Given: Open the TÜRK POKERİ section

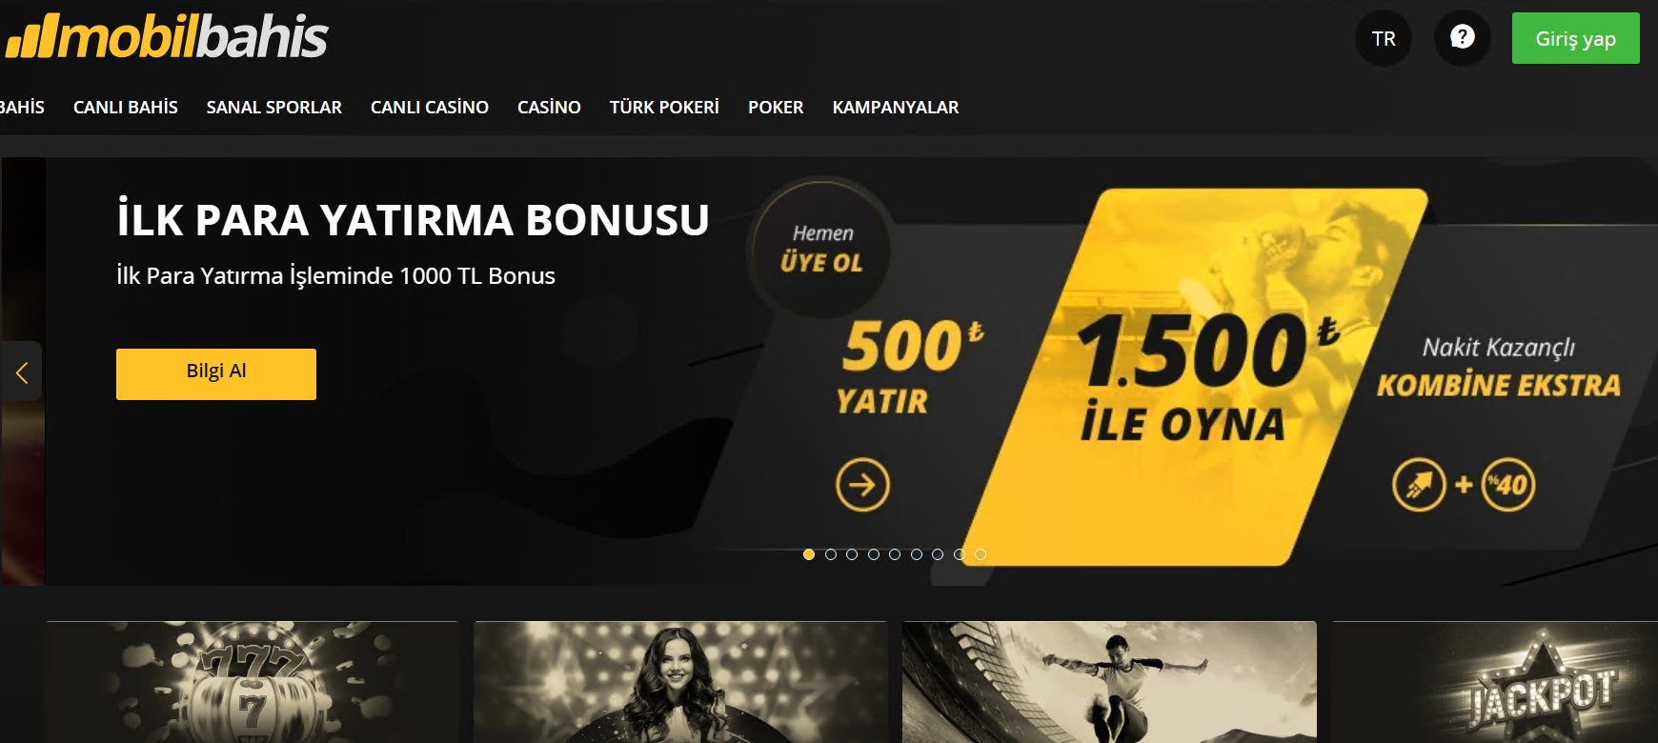Looking at the screenshot, I should tap(664, 108).
